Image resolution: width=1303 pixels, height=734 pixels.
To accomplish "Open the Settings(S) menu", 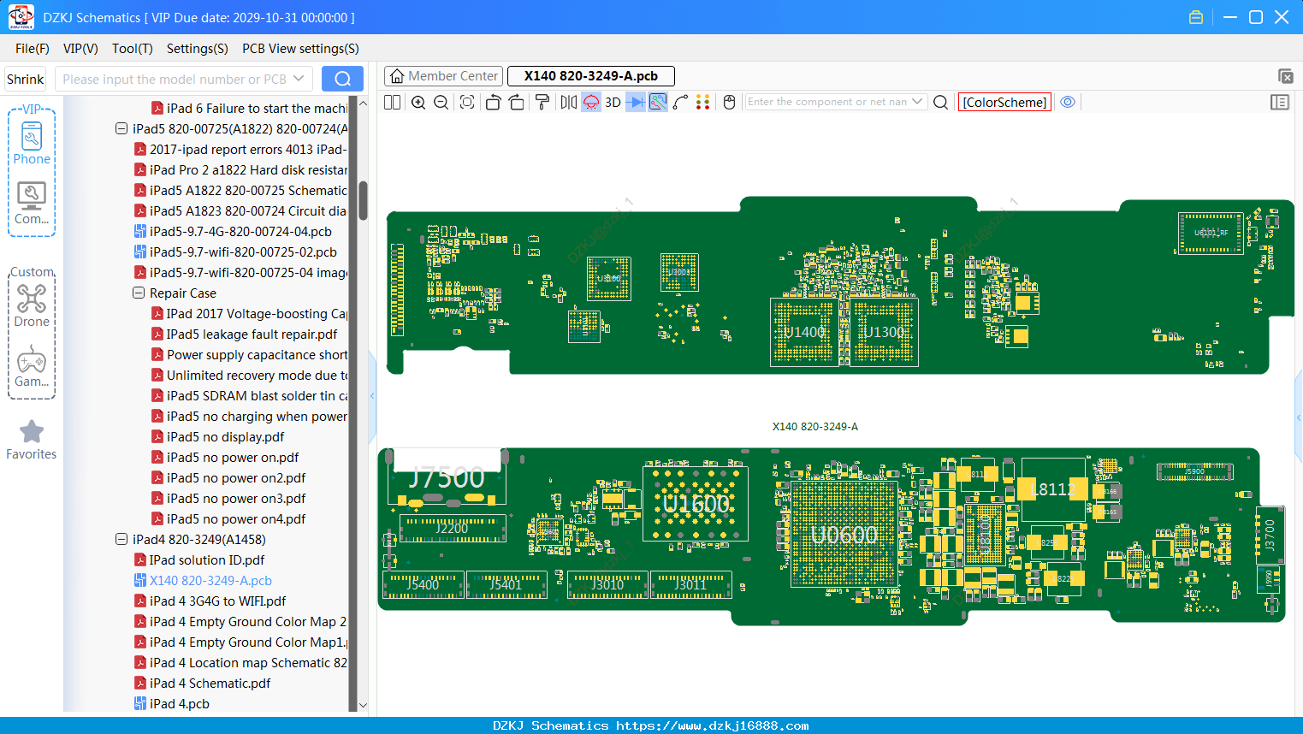I will pos(198,49).
